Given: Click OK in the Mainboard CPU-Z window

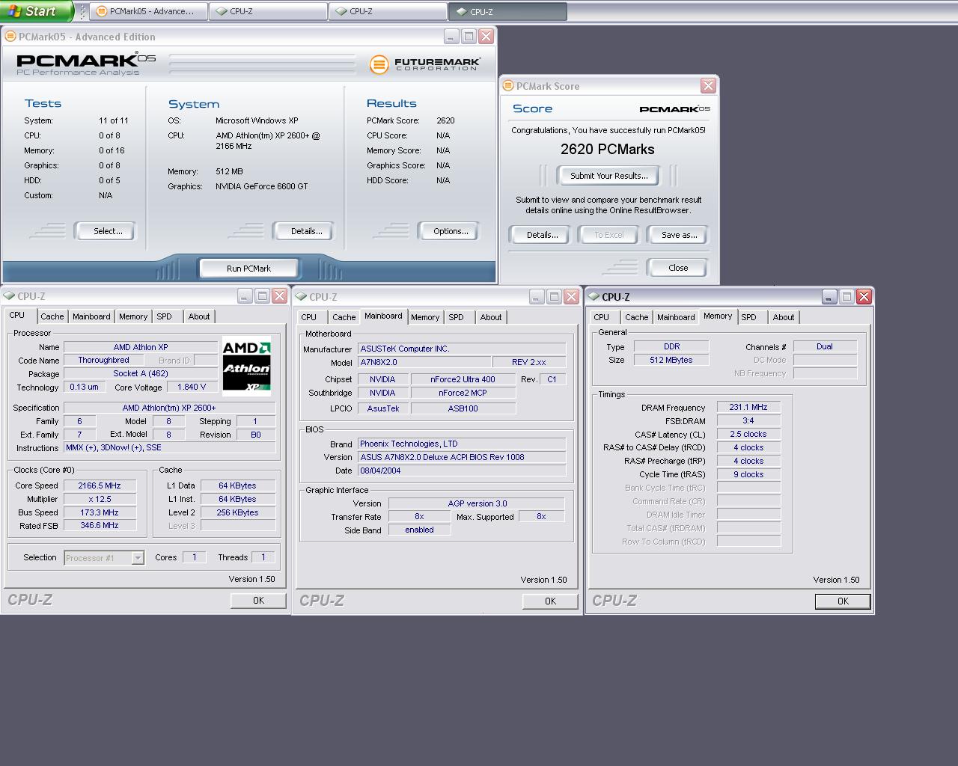Looking at the screenshot, I should tap(550, 601).
